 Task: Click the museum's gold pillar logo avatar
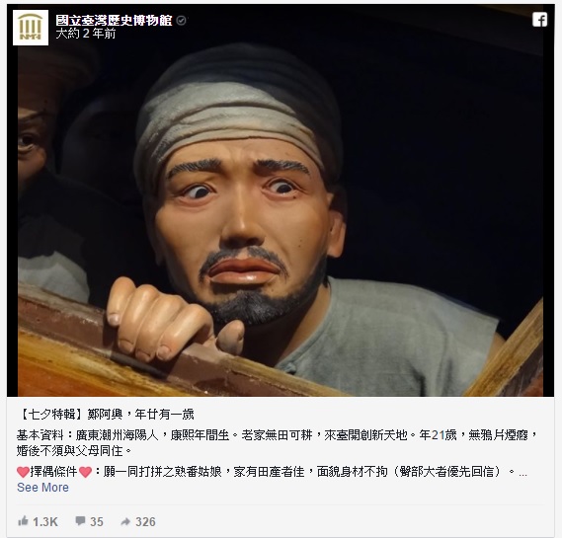(31, 28)
